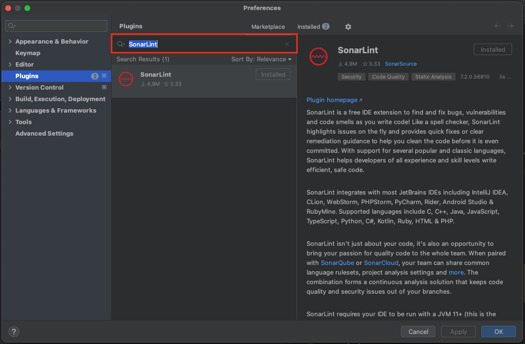Click the search magnifier icon in plugins field
The image size is (525, 344).
[x=121, y=44]
